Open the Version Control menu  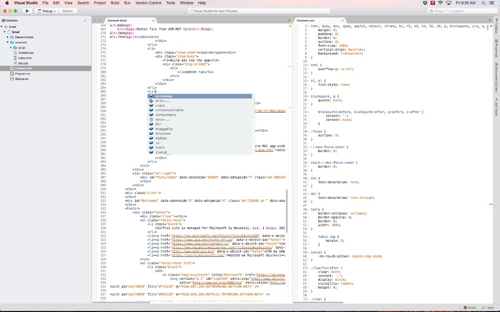[148, 2]
